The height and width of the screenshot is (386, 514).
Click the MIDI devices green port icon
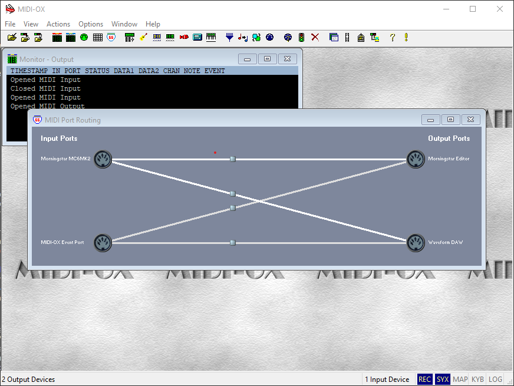(84, 37)
